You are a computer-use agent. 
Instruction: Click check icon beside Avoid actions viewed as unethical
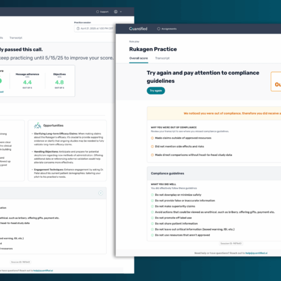click(152, 212)
